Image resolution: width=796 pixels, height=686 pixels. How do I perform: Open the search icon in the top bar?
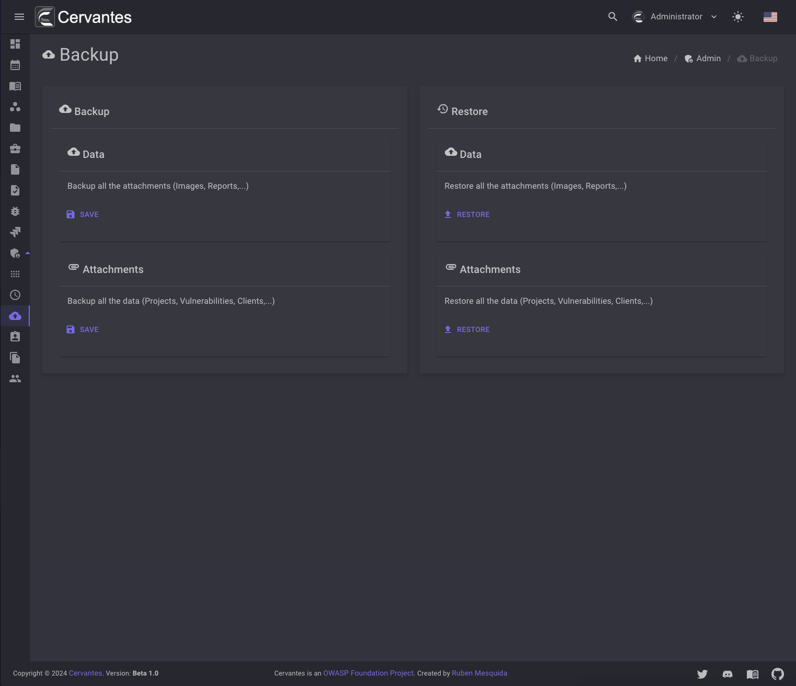[x=613, y=17]
